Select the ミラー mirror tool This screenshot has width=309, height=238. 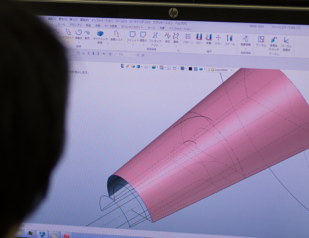tap(218, 40)
